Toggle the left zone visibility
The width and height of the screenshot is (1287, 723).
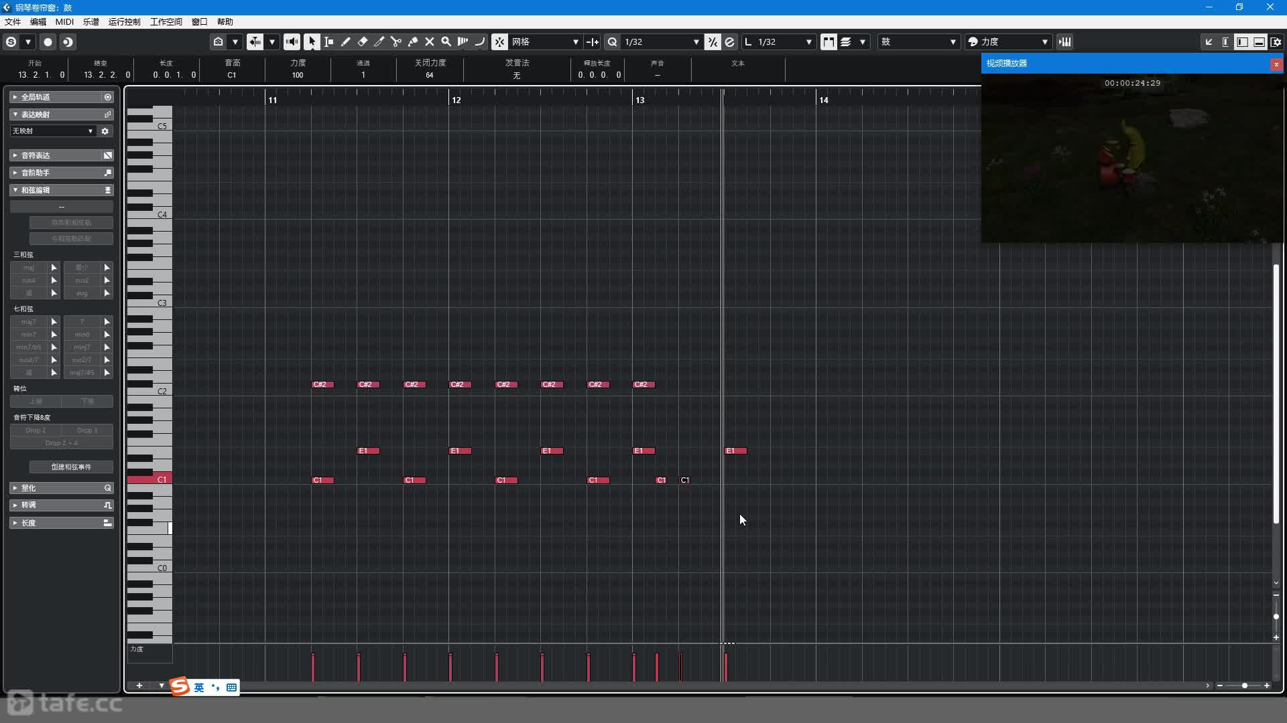tap(1243, 42)
